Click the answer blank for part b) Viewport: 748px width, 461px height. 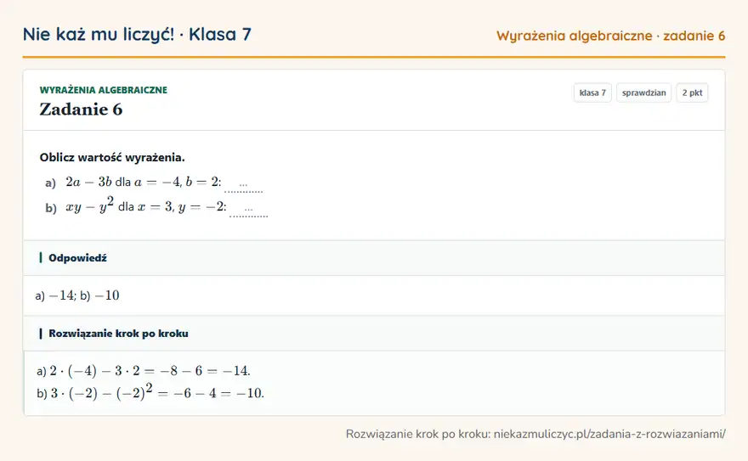tap(248, 209)
